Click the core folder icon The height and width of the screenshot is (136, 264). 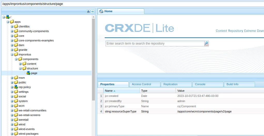click(x=16, y=36)
